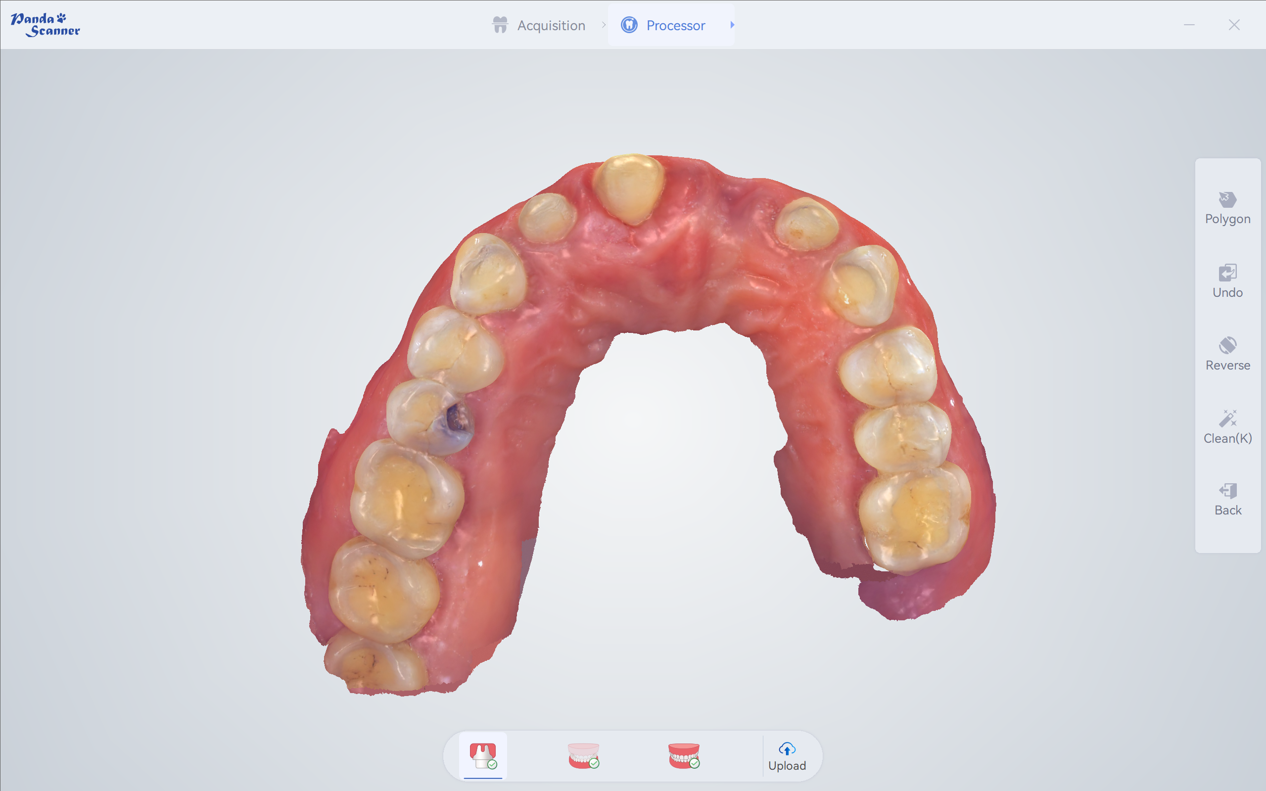Select the Processor step tab
The height and width of the screenshot is (791, 1266).
pos(675,25)
